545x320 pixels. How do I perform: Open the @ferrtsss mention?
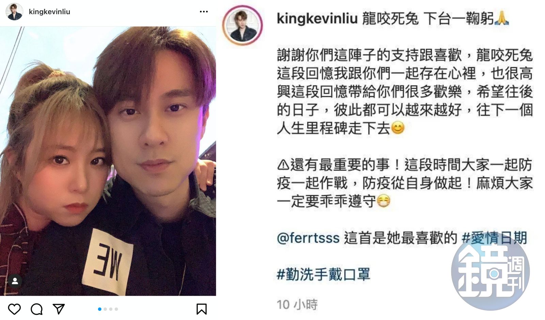pyautogui.click(x=308, y=238)
